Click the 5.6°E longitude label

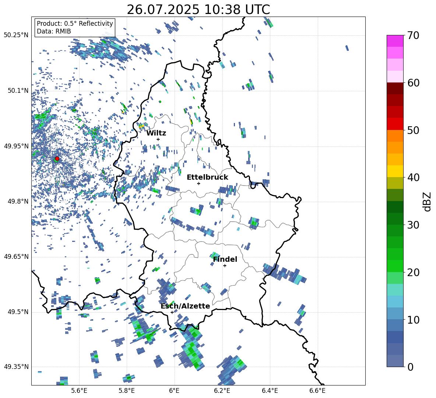click(x=79, y=391)
